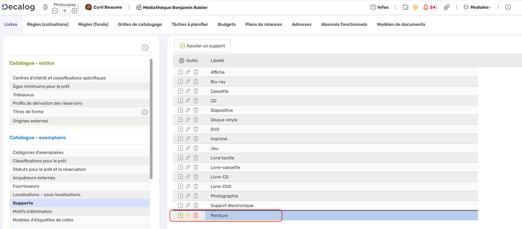This screenshot has width=522, height=229.
Task: Click the info icon beside Titres de forme
Action: tap(145, 112)
